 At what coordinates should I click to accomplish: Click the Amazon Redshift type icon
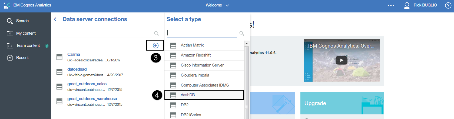(x=173, y=55)
